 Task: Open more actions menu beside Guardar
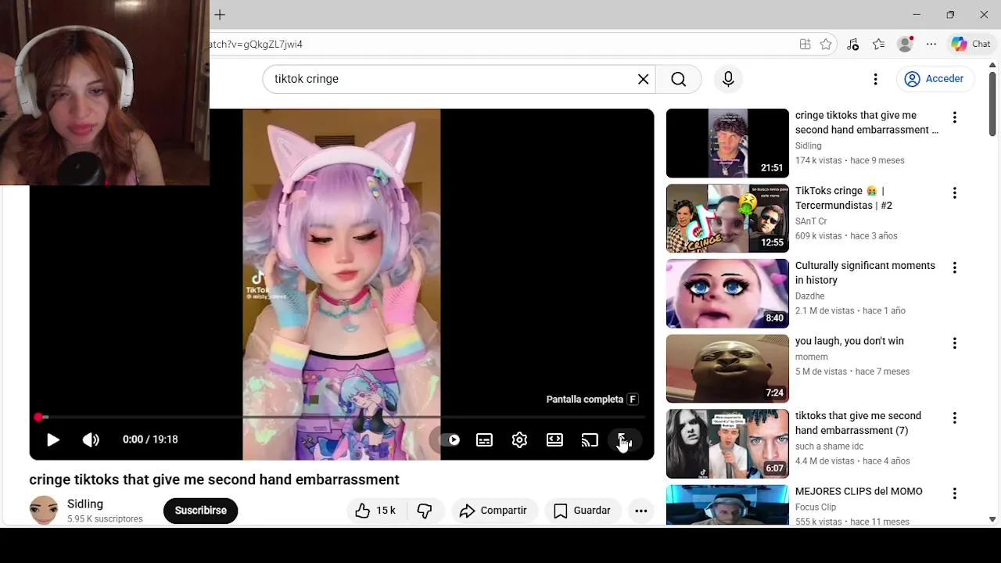click(641, 511)
